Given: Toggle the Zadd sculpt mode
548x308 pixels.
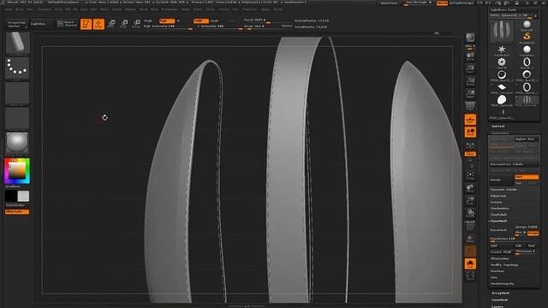Looking at the screenshot, I should tap(201, 21).
